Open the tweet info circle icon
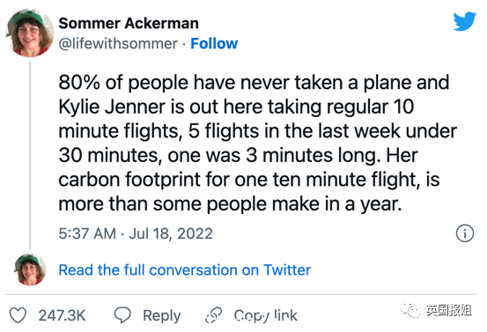This screenshot has height=332, width=487. [465, 233]
